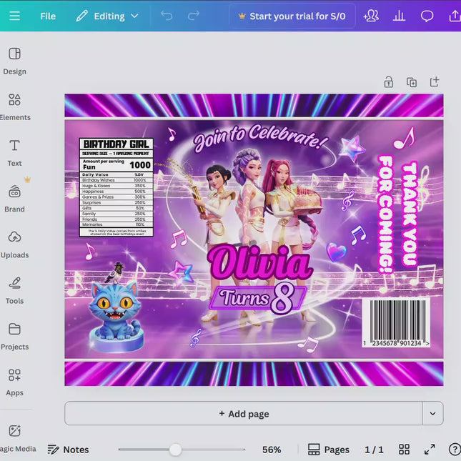Expand the Editing mode dropdown
461x461 pixels.
click(107, 16)
